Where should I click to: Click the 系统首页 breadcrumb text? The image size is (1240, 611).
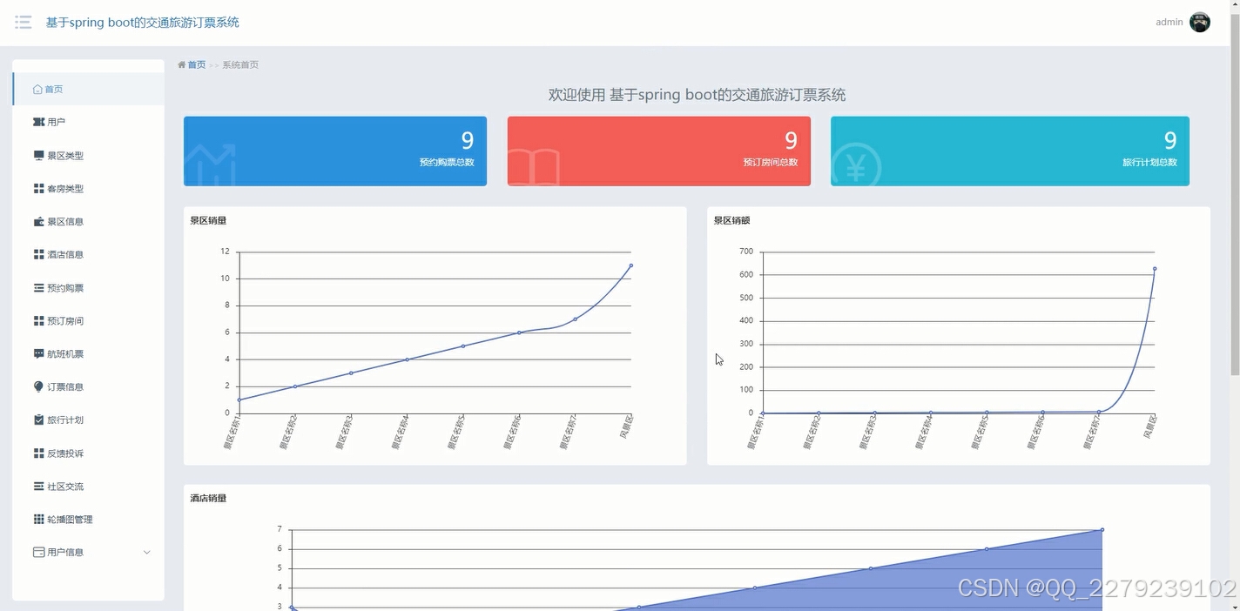coord(240,64)
